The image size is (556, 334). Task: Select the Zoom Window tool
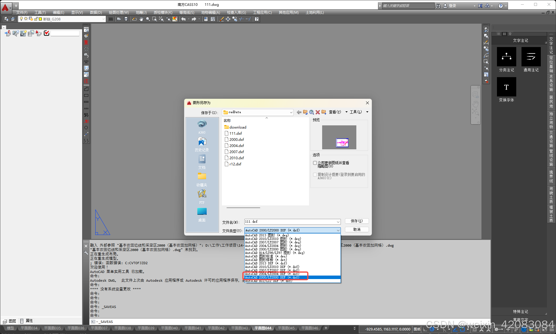(x=155, y=19)
